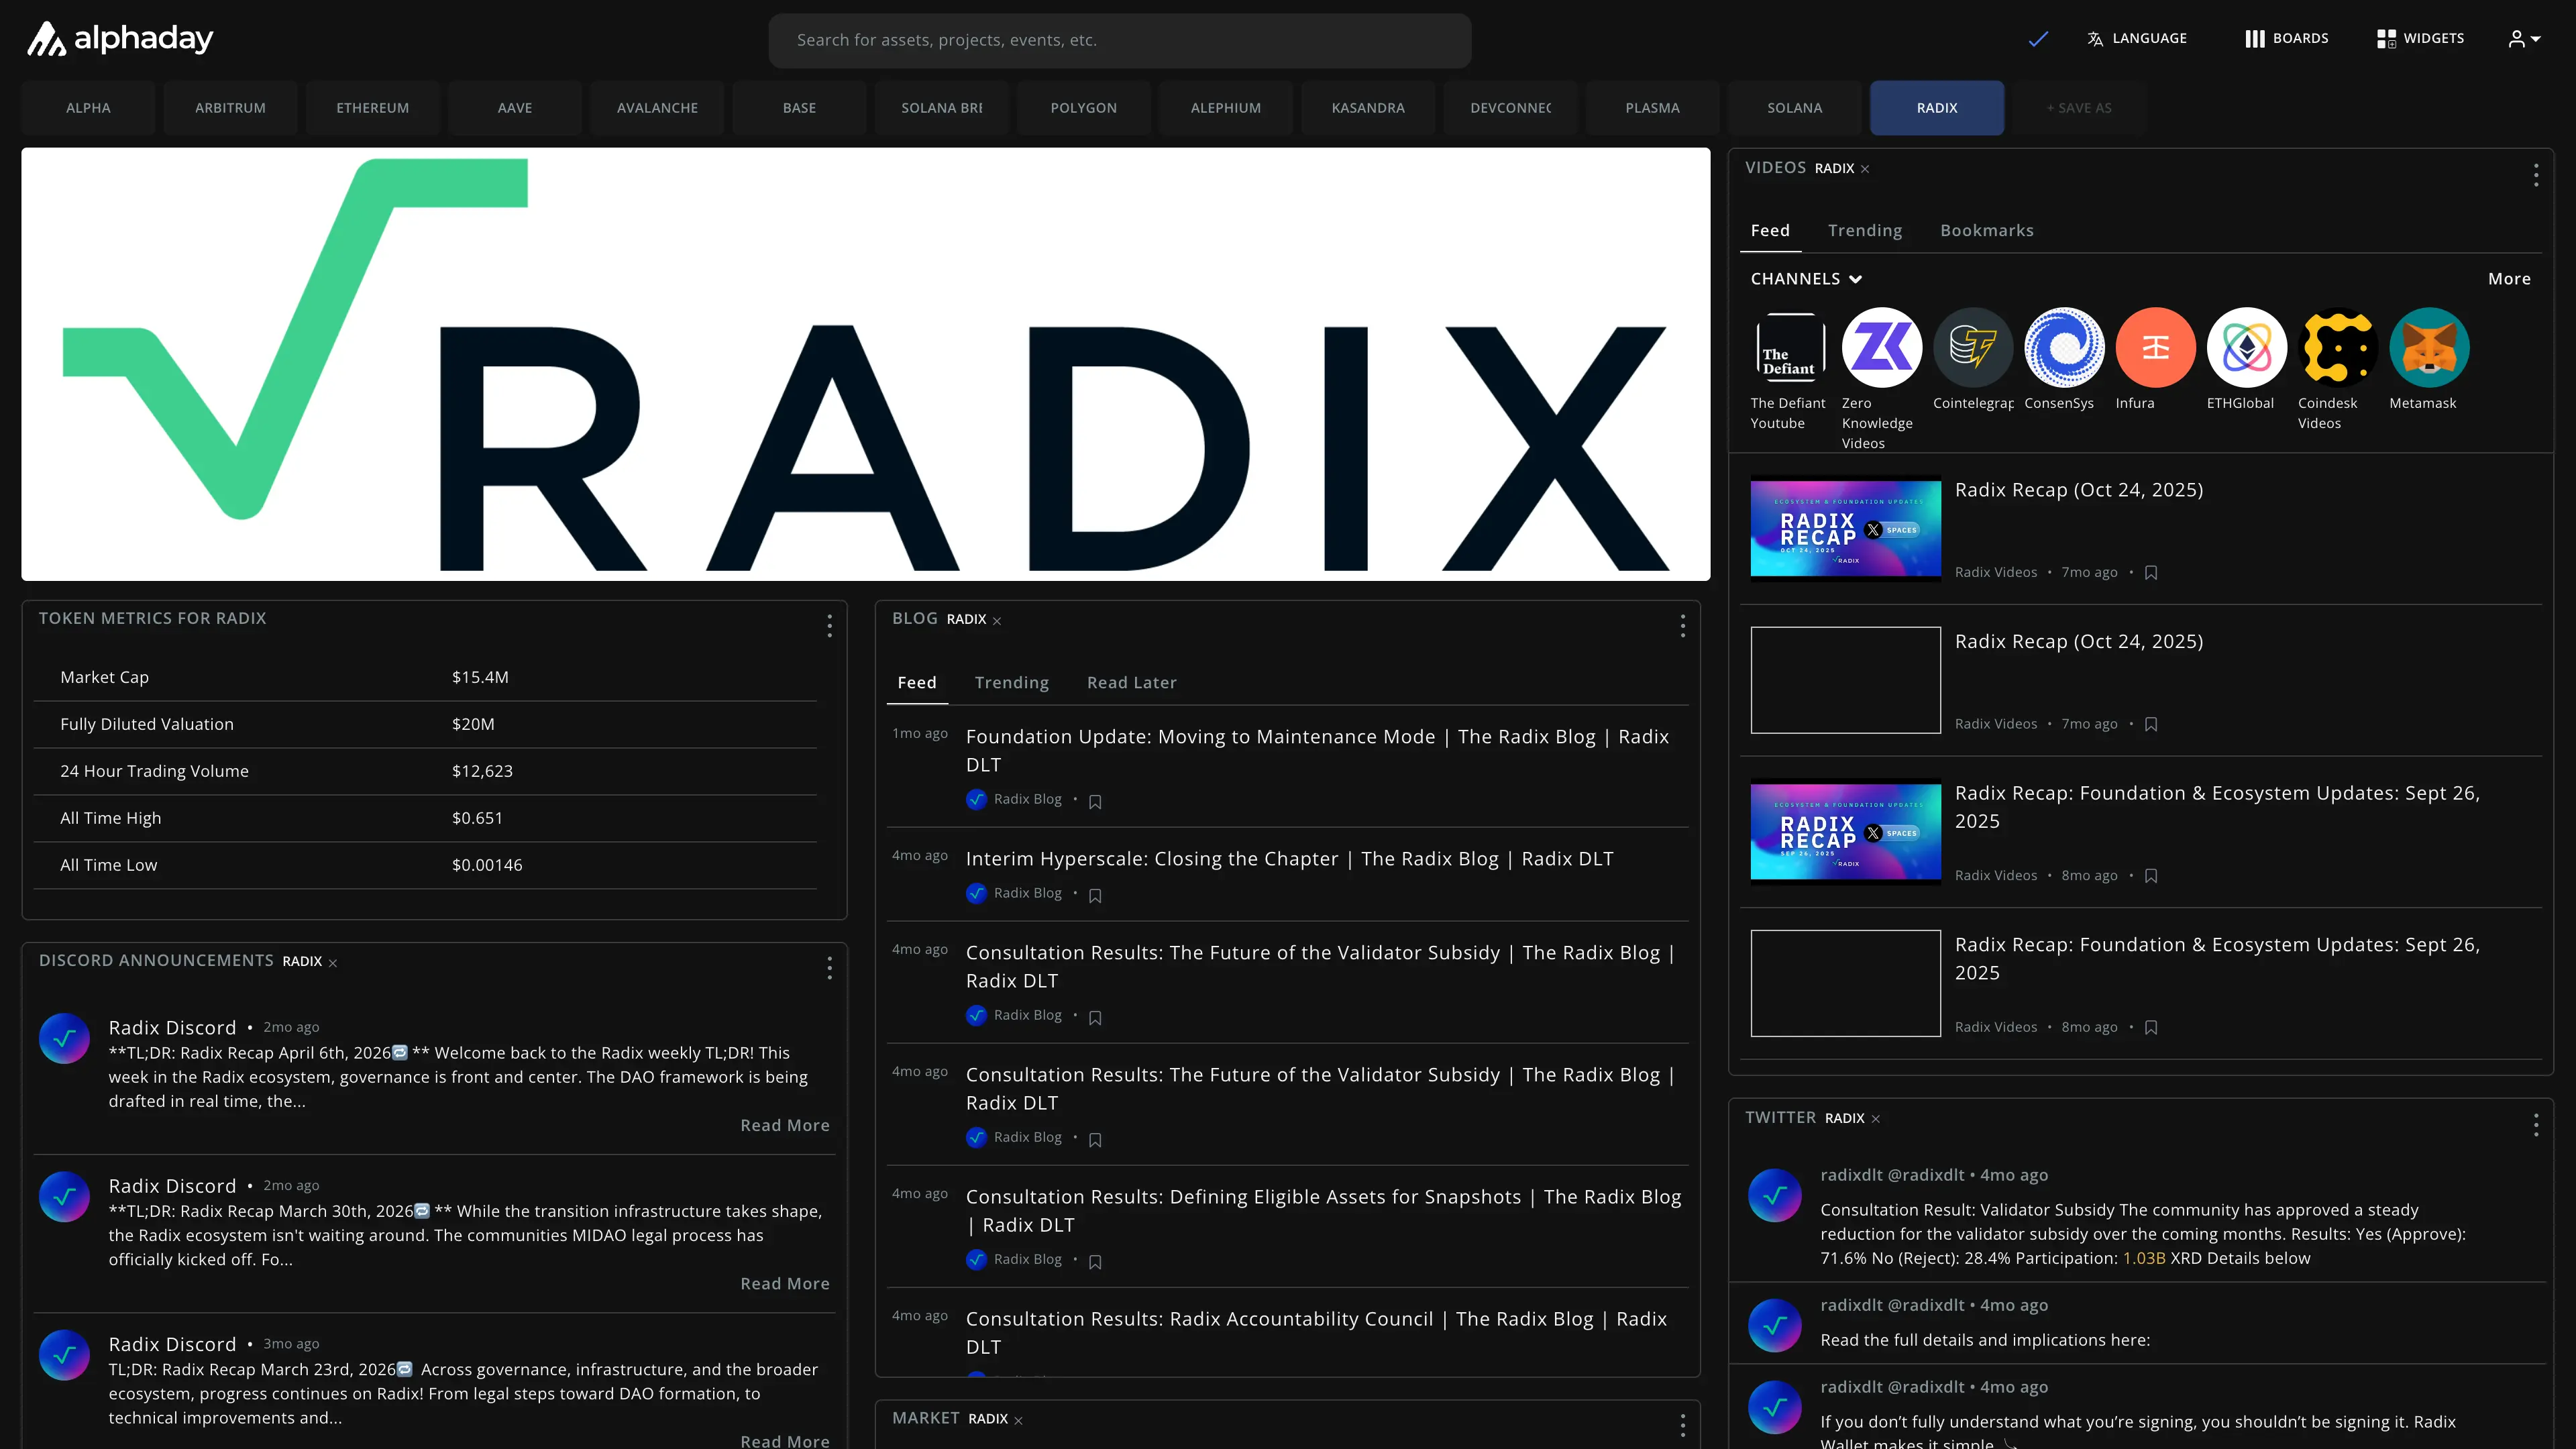Click the Alphaday logo
The width and height of the screenshot is (2576, 1449).
(119, 39)
